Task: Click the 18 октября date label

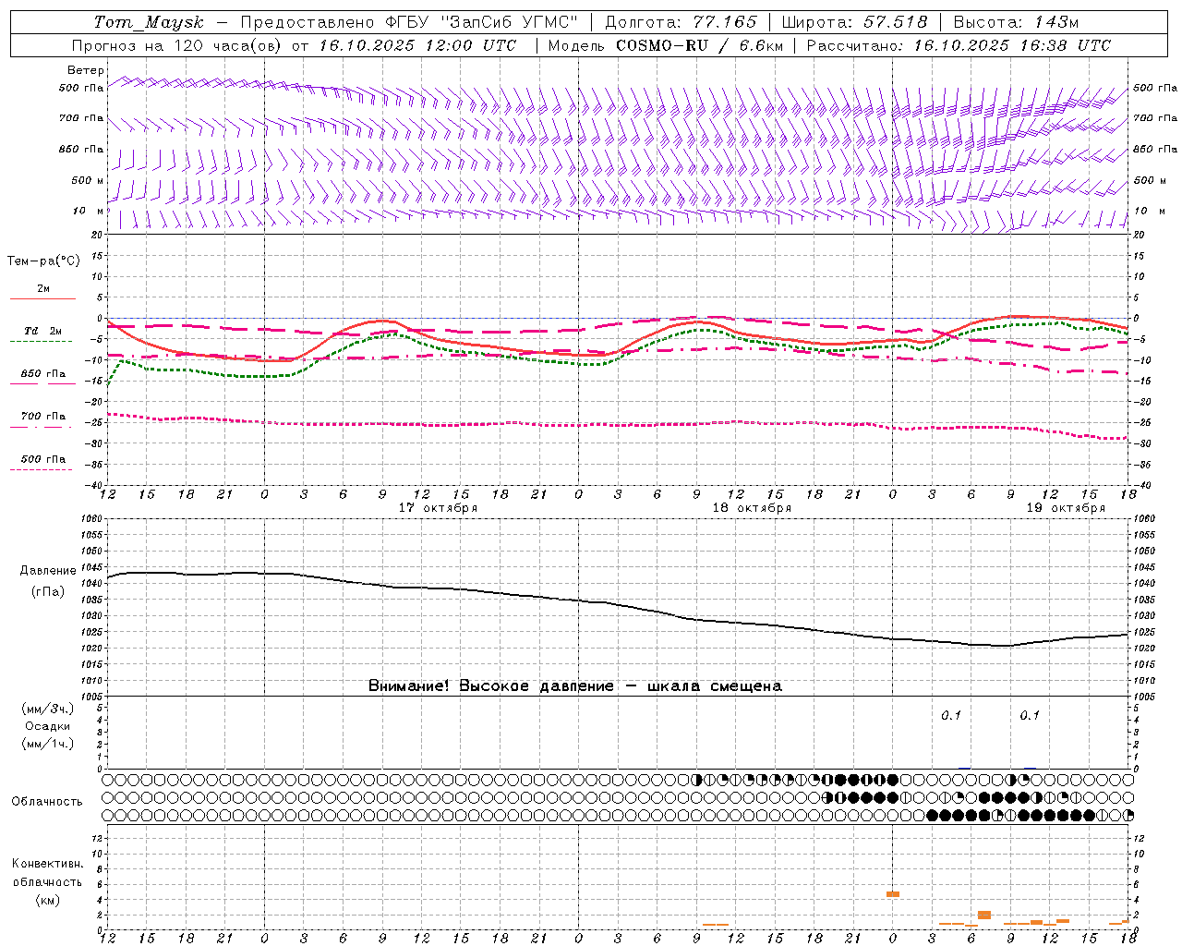Action: 752,508
